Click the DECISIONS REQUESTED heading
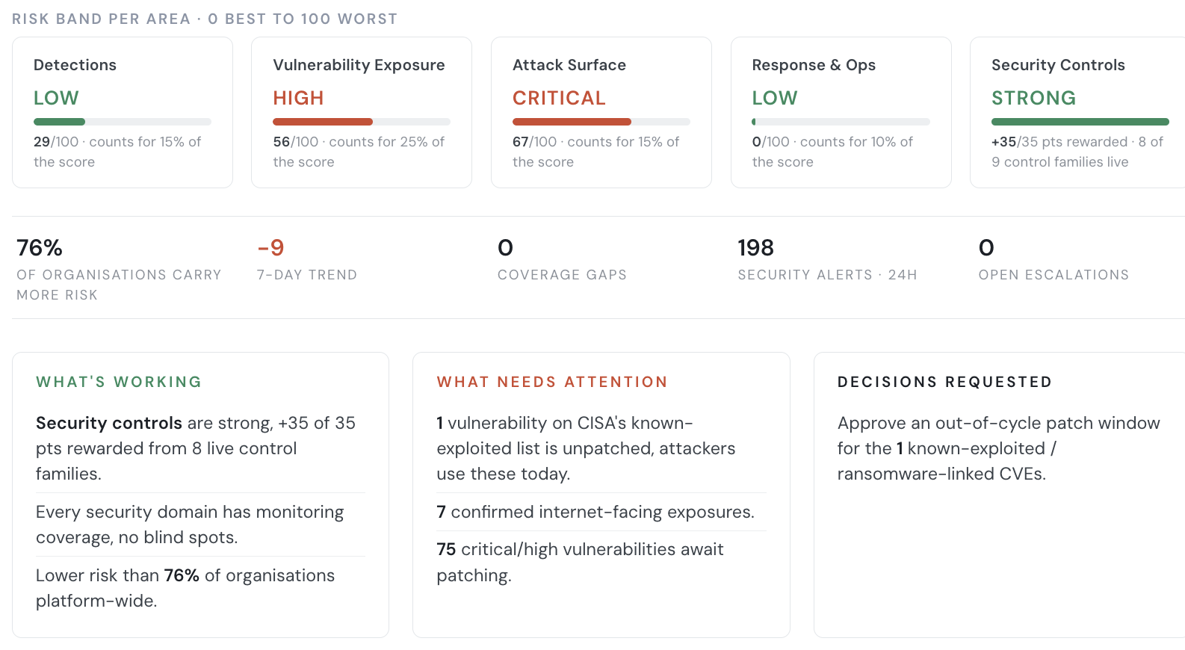 [944, 382]
